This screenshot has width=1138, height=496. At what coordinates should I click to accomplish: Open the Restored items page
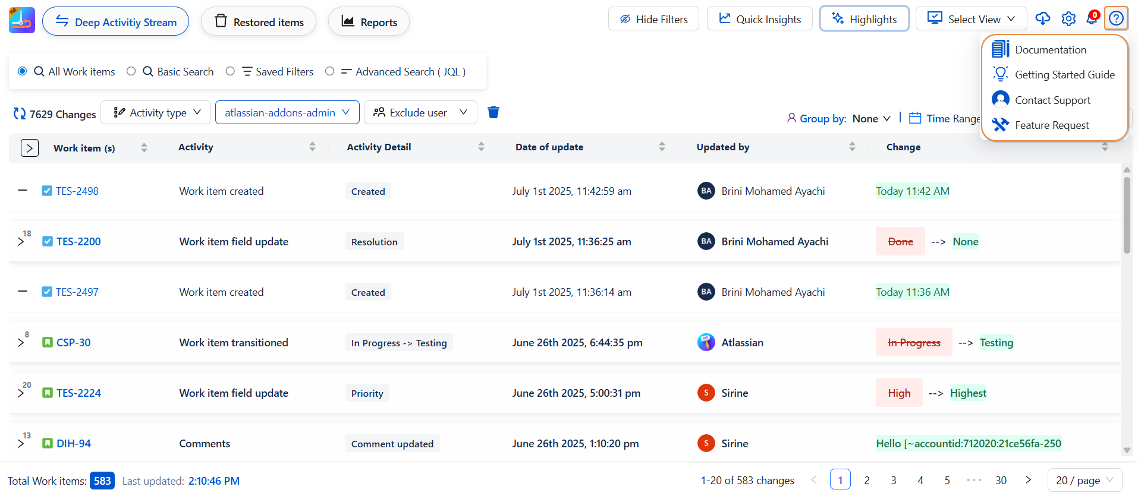(259, 22)
